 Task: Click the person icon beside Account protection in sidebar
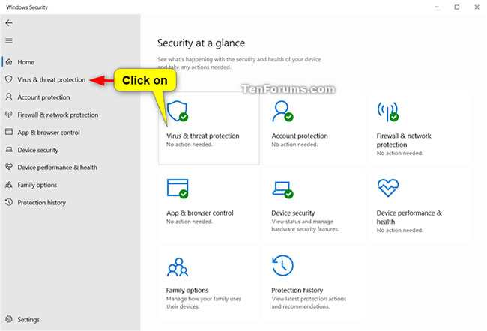coord(9,97)
